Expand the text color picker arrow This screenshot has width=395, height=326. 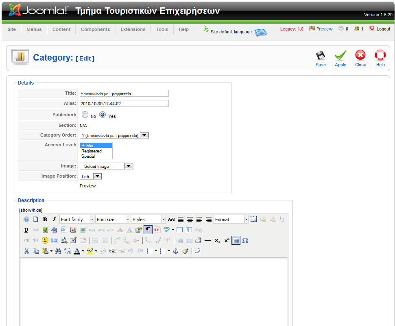(x=83, y=251)
